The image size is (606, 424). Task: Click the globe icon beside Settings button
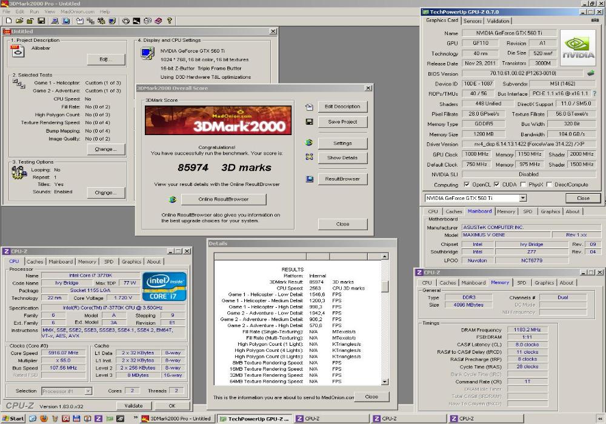[309, 142]
